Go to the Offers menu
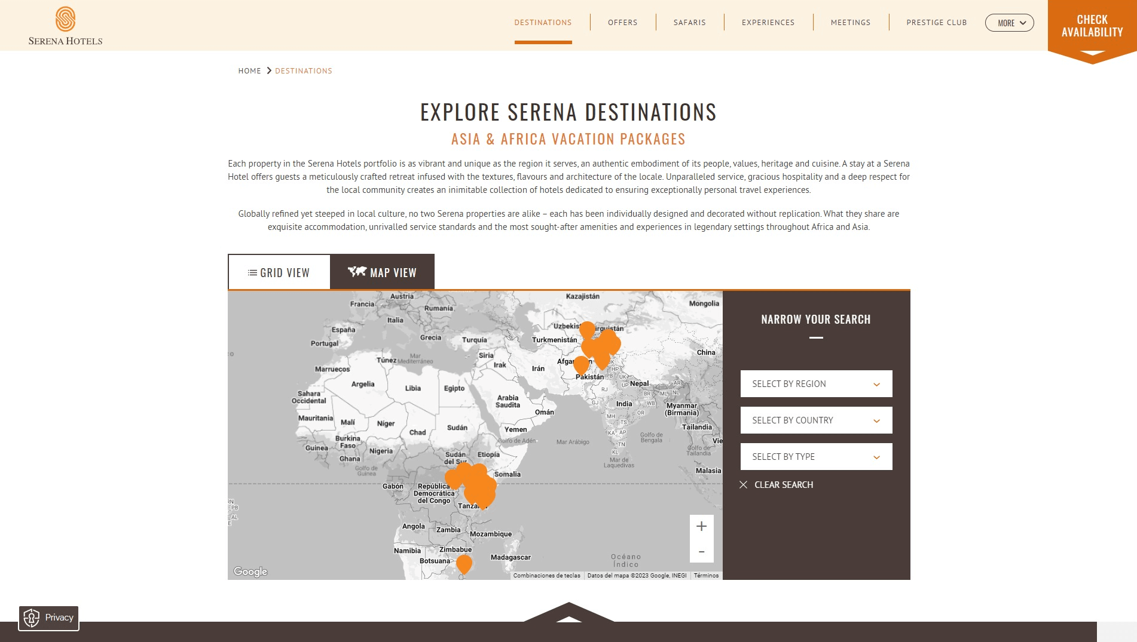1137x642 pixels. coord(622,23)
